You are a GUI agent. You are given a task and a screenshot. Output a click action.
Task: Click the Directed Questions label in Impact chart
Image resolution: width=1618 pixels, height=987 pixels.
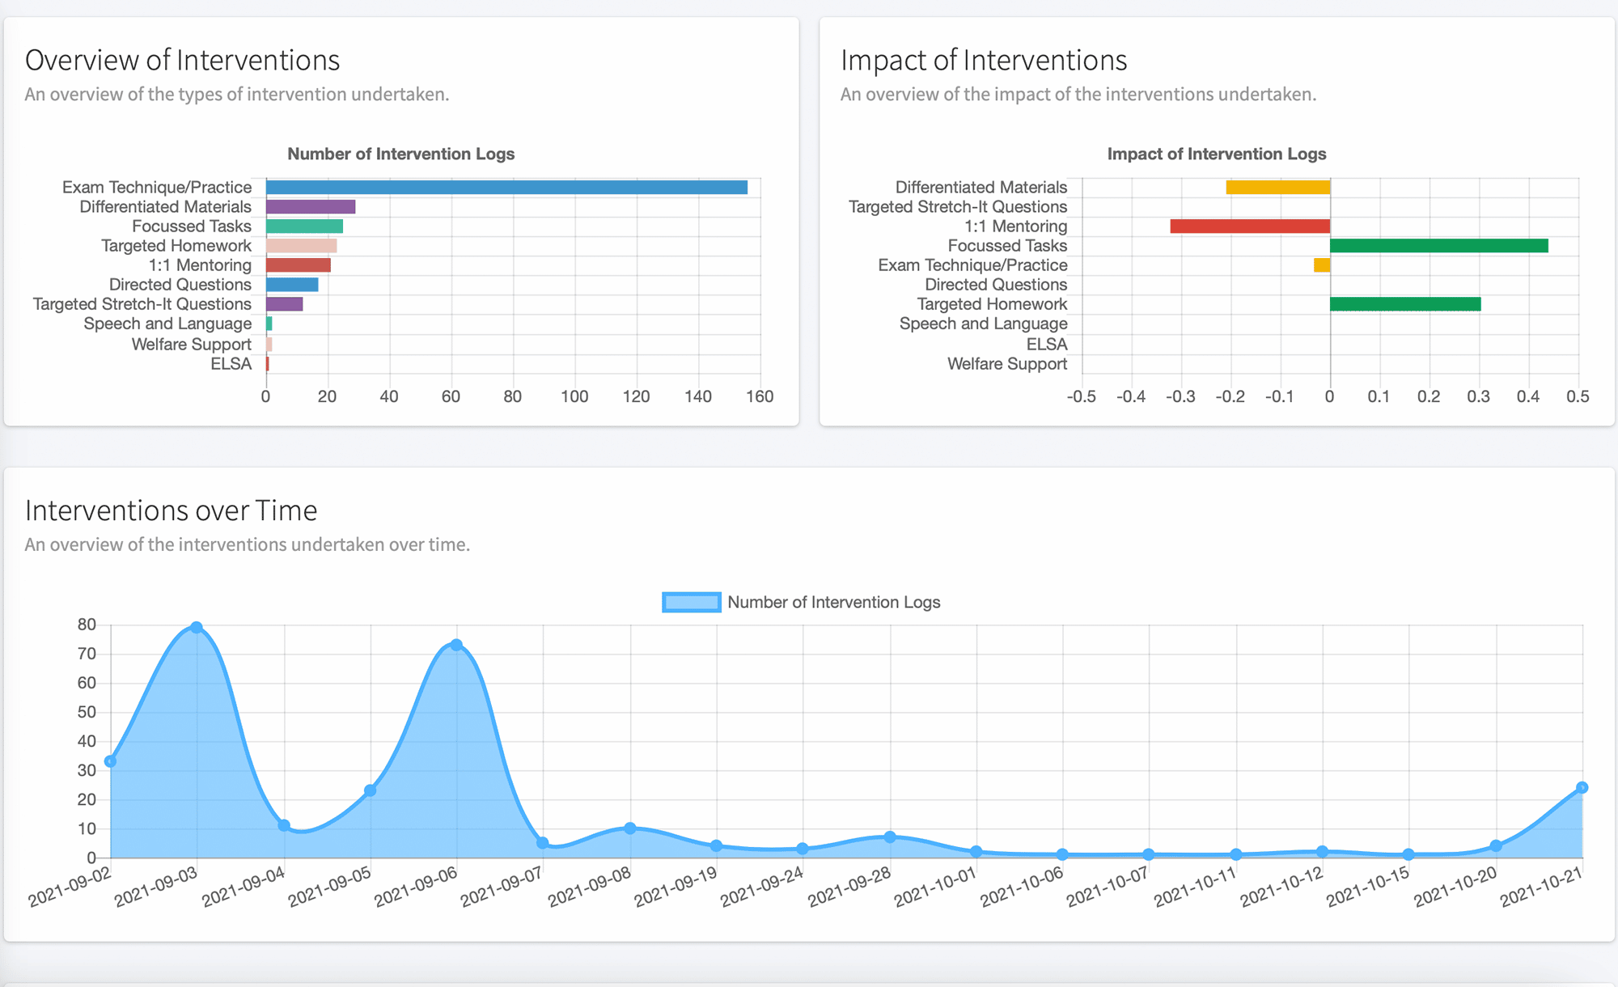coord(996,285)
